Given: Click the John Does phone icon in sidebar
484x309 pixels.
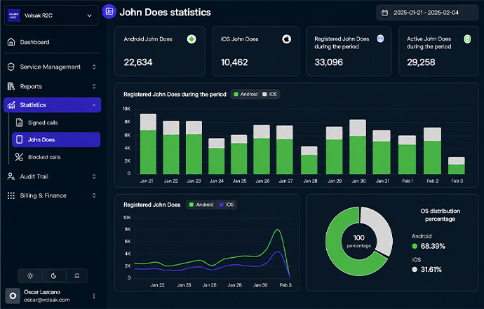Looking at the screenshot, I should 19,139.
